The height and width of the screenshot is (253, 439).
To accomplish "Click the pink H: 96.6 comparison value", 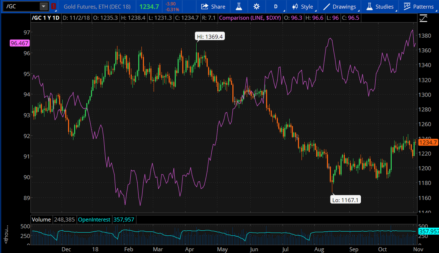I will click(314, 18).
